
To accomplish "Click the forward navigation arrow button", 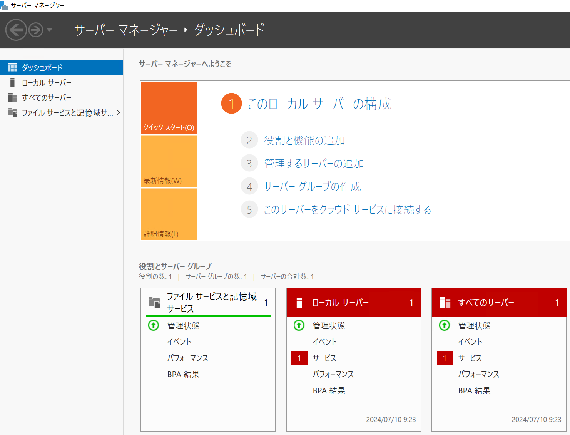I will (x=36, y=30).
